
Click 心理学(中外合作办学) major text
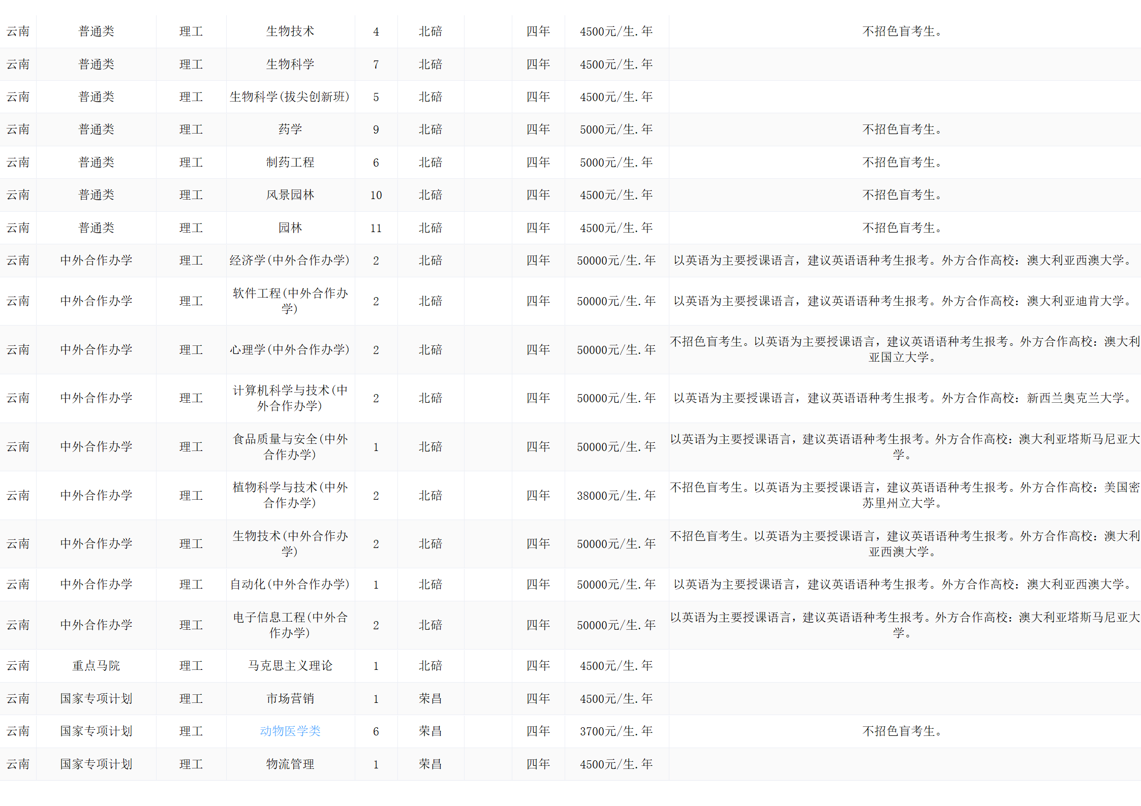[x=290, y=350]
